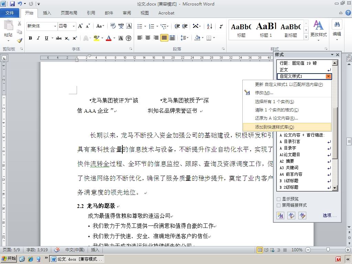
Task: Click New Style button in Styles pane
Action: 280,216
